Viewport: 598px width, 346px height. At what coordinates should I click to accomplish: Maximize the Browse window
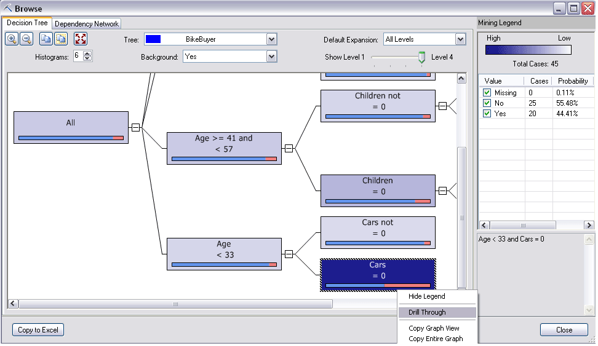573,9
